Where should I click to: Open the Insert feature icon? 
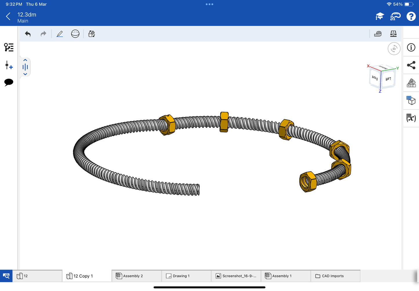[x=9, y=65]
